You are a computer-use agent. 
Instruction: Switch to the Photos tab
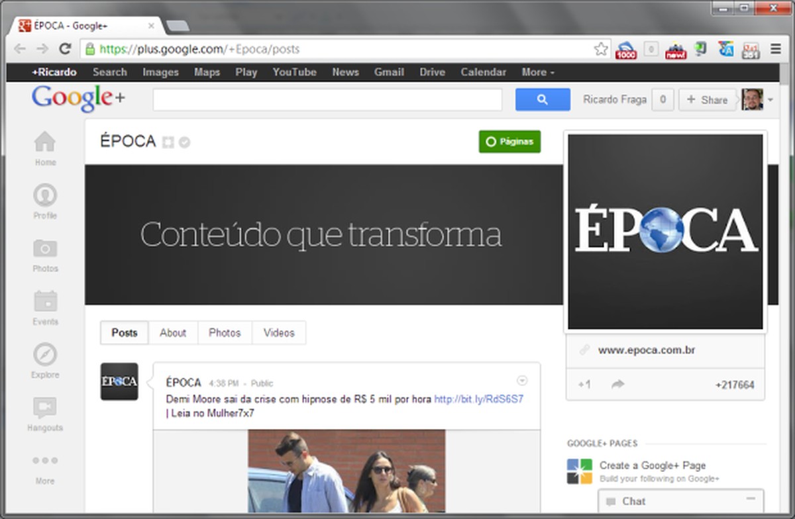click(x=225, y=333)
